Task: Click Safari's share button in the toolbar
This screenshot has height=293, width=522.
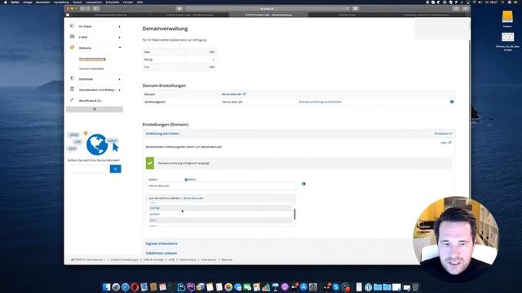Action: 456,9
